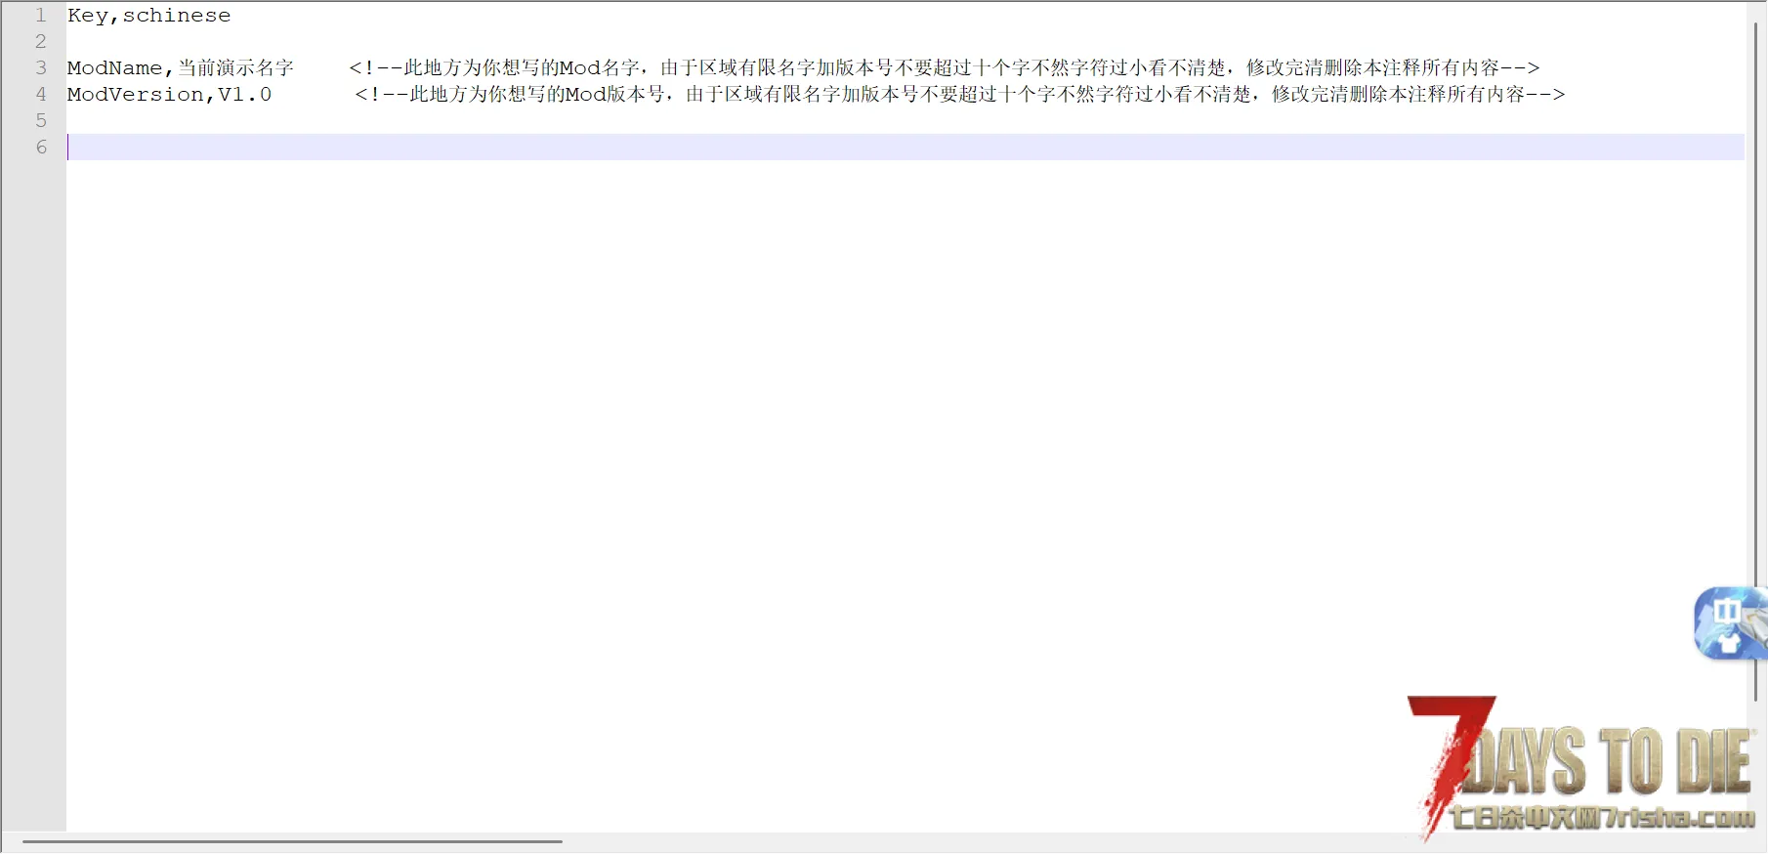Select line number 1 in the gutter
Image resolution: width=1768 pixels, height=854 pixels.
pyautogui.click(x=41, y=16)
